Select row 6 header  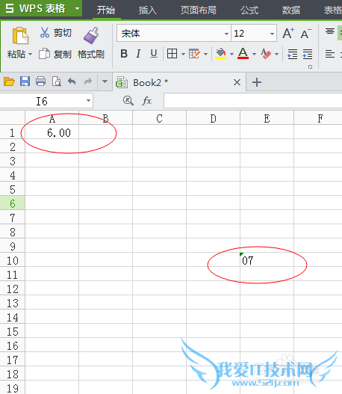coord(12,203)
